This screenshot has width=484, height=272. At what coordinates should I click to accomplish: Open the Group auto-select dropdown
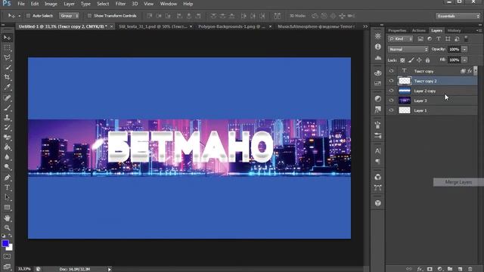click(69, 16)
